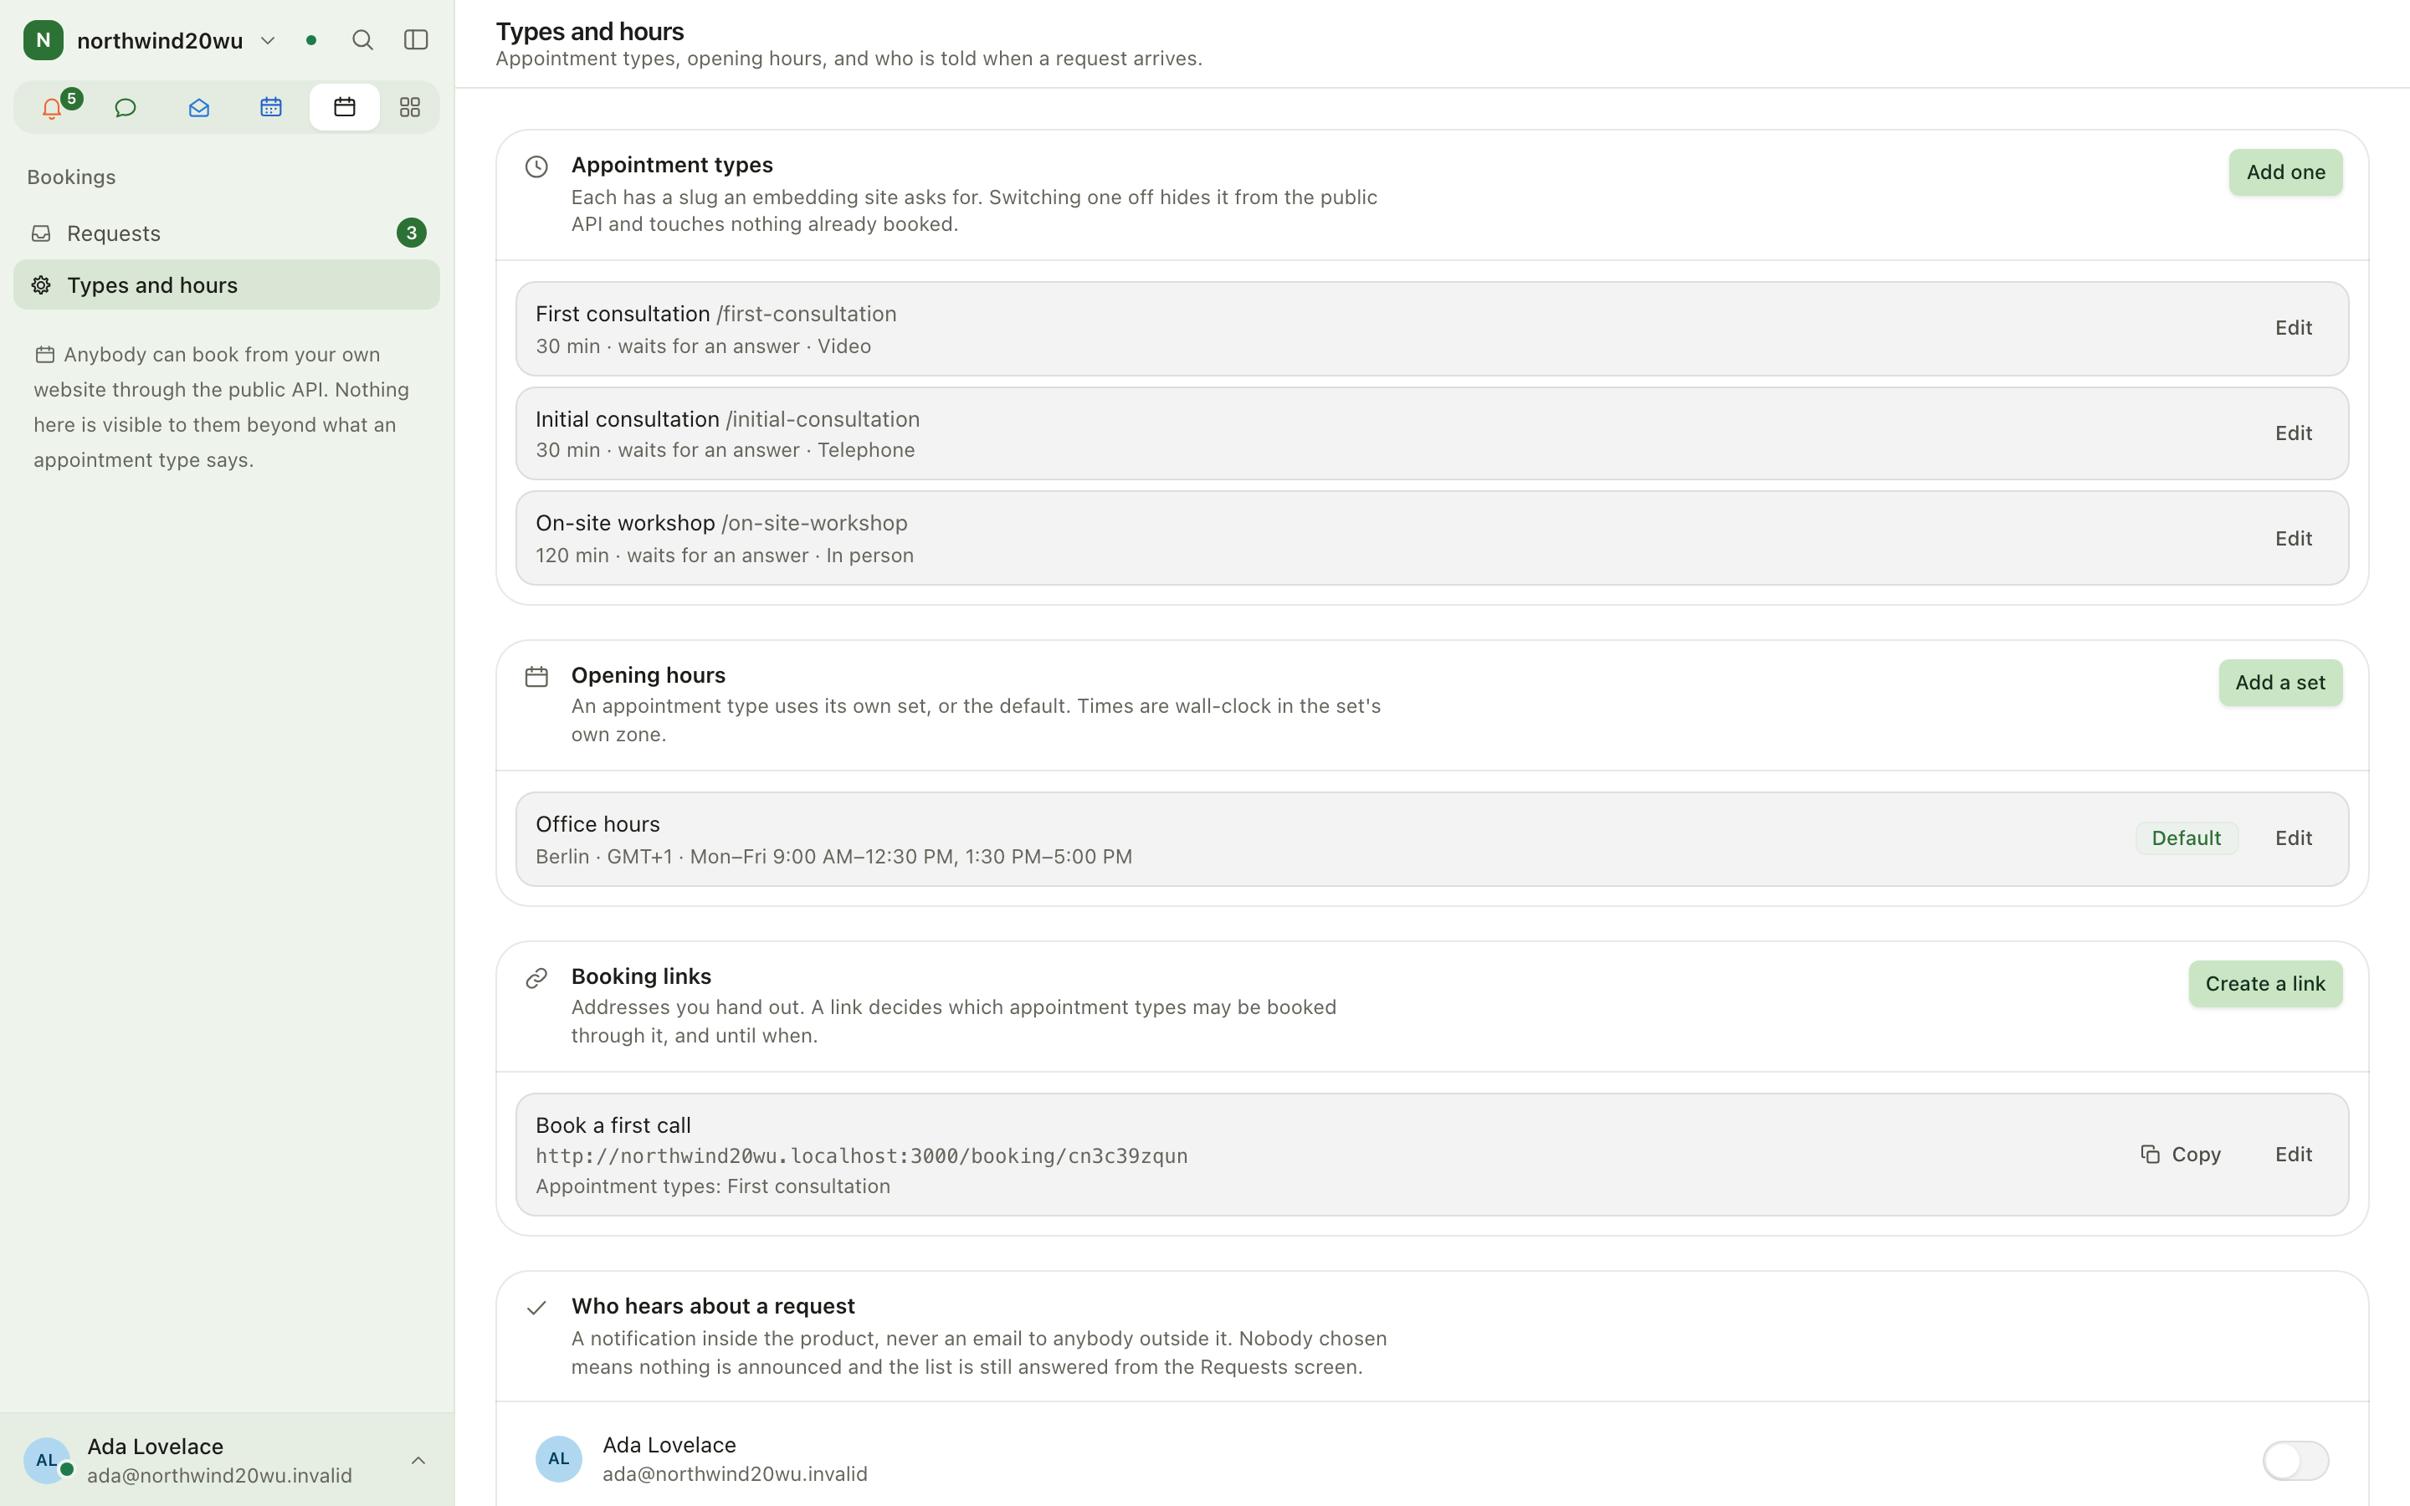Click the copy icon for booking link
The width and height of the screenshot is (2410, 1506).
click(2150, 1154)
